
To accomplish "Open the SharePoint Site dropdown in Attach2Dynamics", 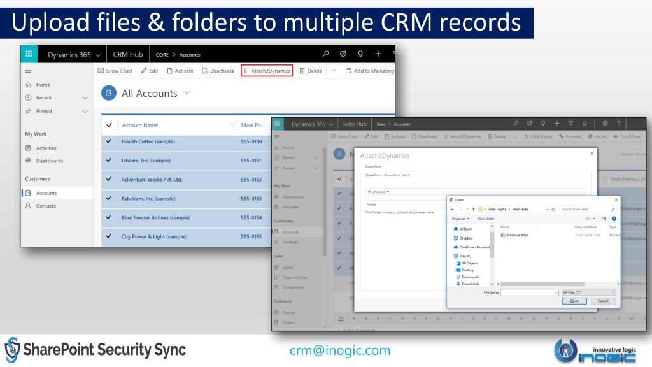I will [388, 175].
